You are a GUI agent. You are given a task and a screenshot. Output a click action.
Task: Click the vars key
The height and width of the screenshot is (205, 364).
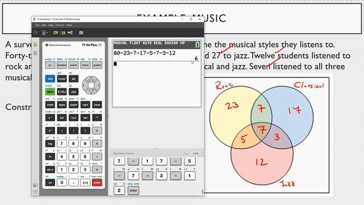(x=85, y=105)
